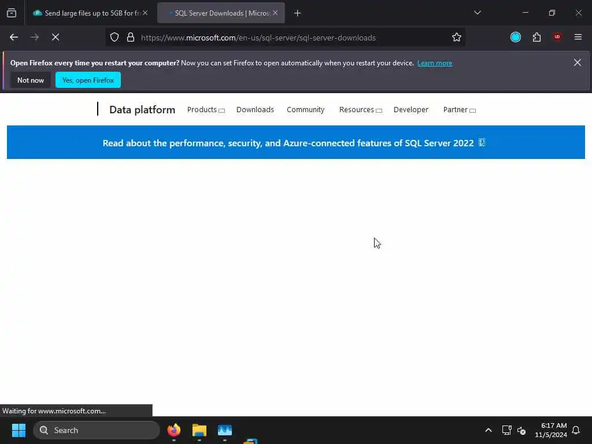Expand the Products menu

(206, 110)
